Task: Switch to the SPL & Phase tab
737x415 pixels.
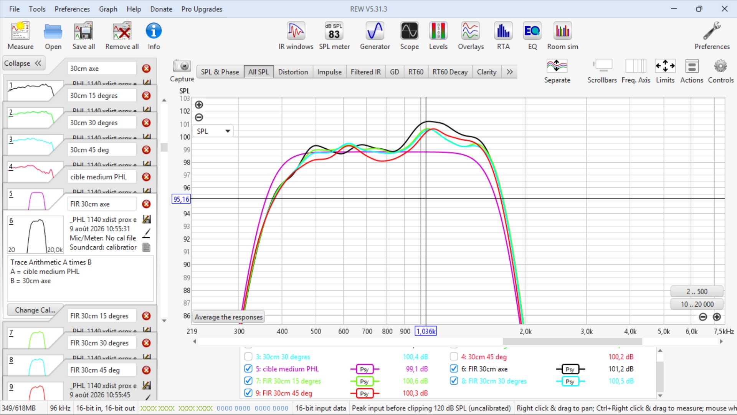Action: [220, 72]
